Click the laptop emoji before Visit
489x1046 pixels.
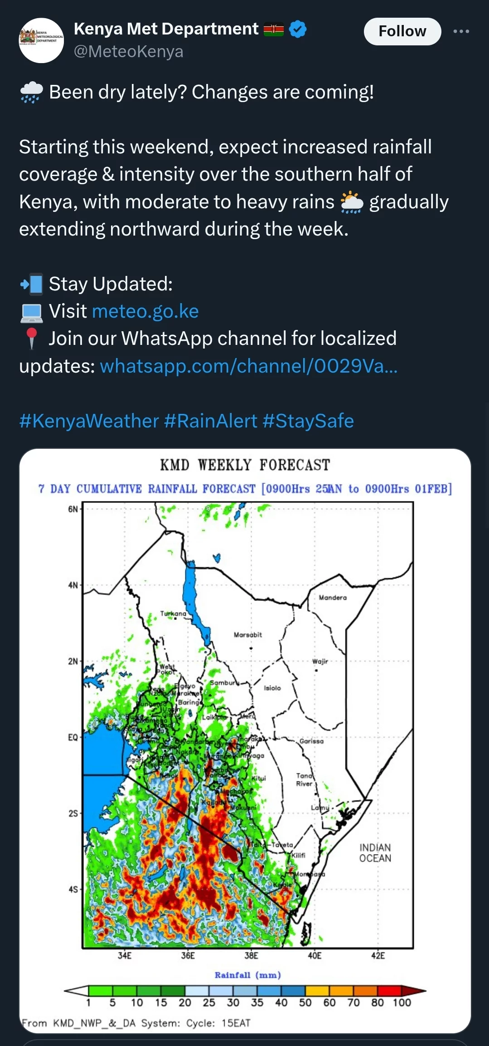31,312
